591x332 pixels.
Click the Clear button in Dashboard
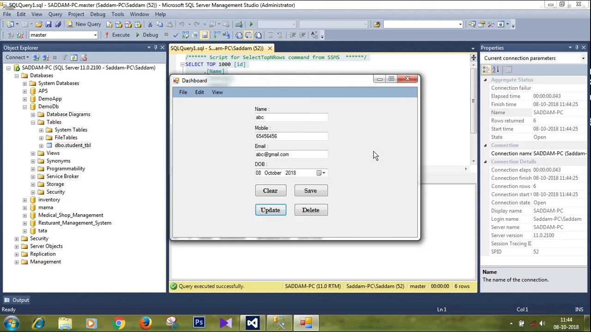click(x=271, y=190)
